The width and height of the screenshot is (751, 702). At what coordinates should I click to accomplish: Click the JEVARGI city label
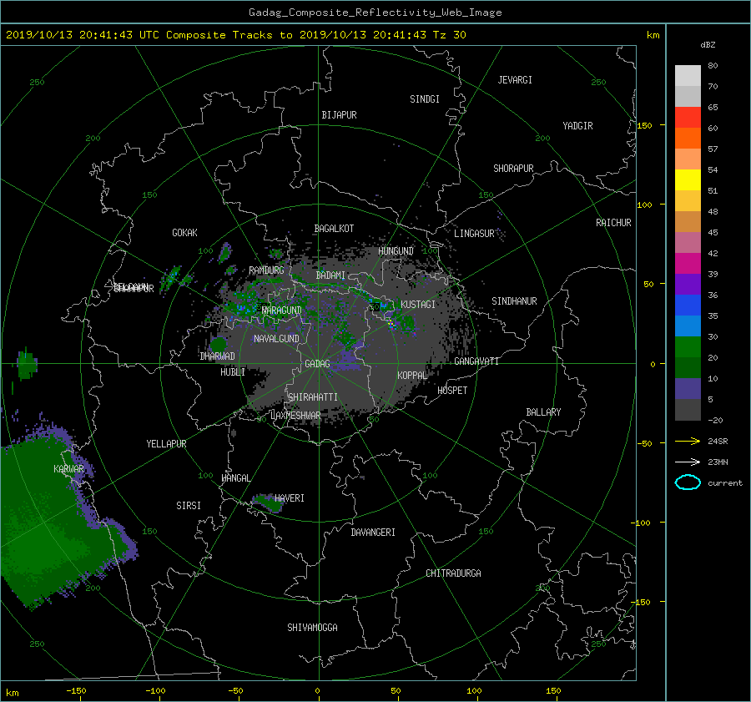click(515, 79)
